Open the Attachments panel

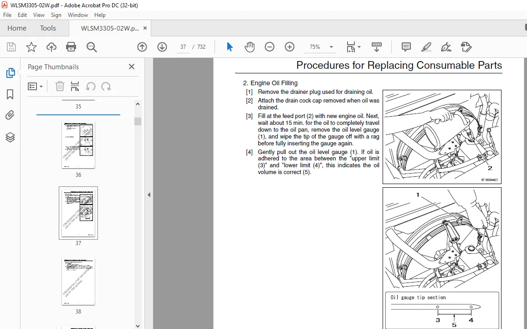tap(10, 115)
